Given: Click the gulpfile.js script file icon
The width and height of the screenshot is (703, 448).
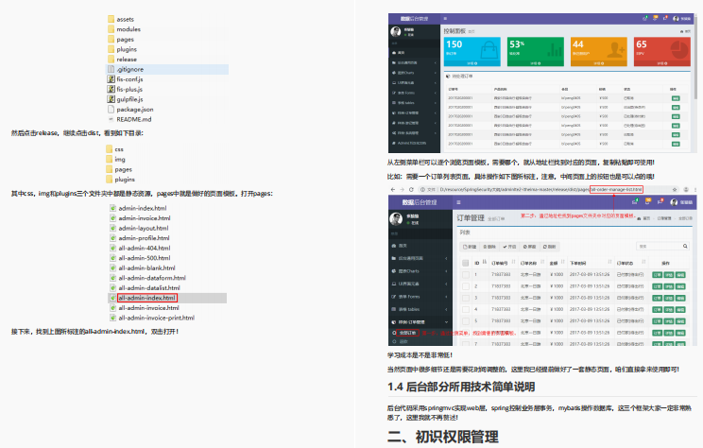Looking at the screenshot, I should (x=111, y=99).
